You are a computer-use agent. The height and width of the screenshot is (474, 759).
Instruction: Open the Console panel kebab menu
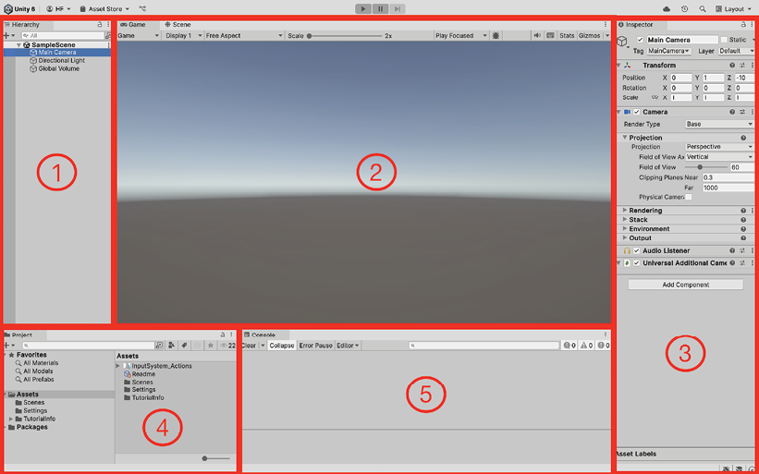(x=605, y=334)
